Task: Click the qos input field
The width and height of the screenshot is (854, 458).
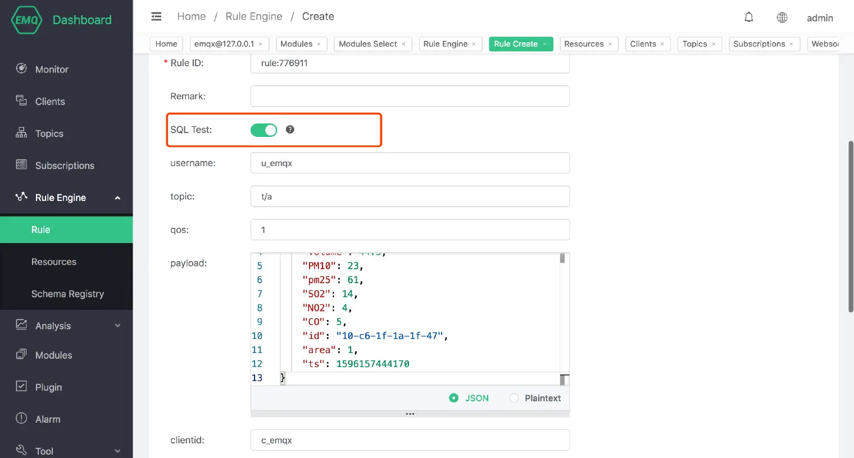Action: [x=410, y=230]
